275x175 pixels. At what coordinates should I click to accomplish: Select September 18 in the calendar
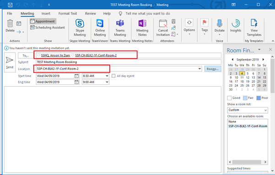coord(242,82)
